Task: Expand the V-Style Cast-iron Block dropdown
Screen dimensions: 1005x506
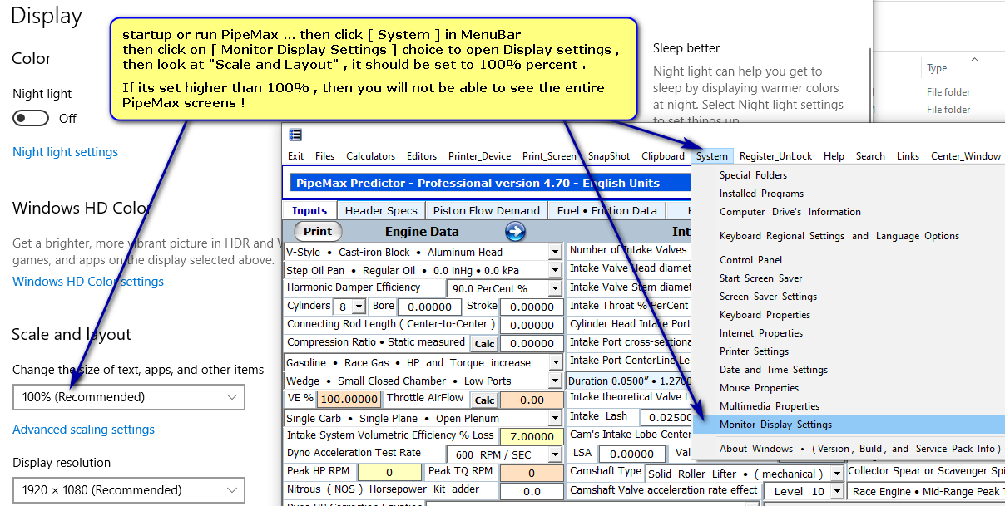Action: point(555,252)
